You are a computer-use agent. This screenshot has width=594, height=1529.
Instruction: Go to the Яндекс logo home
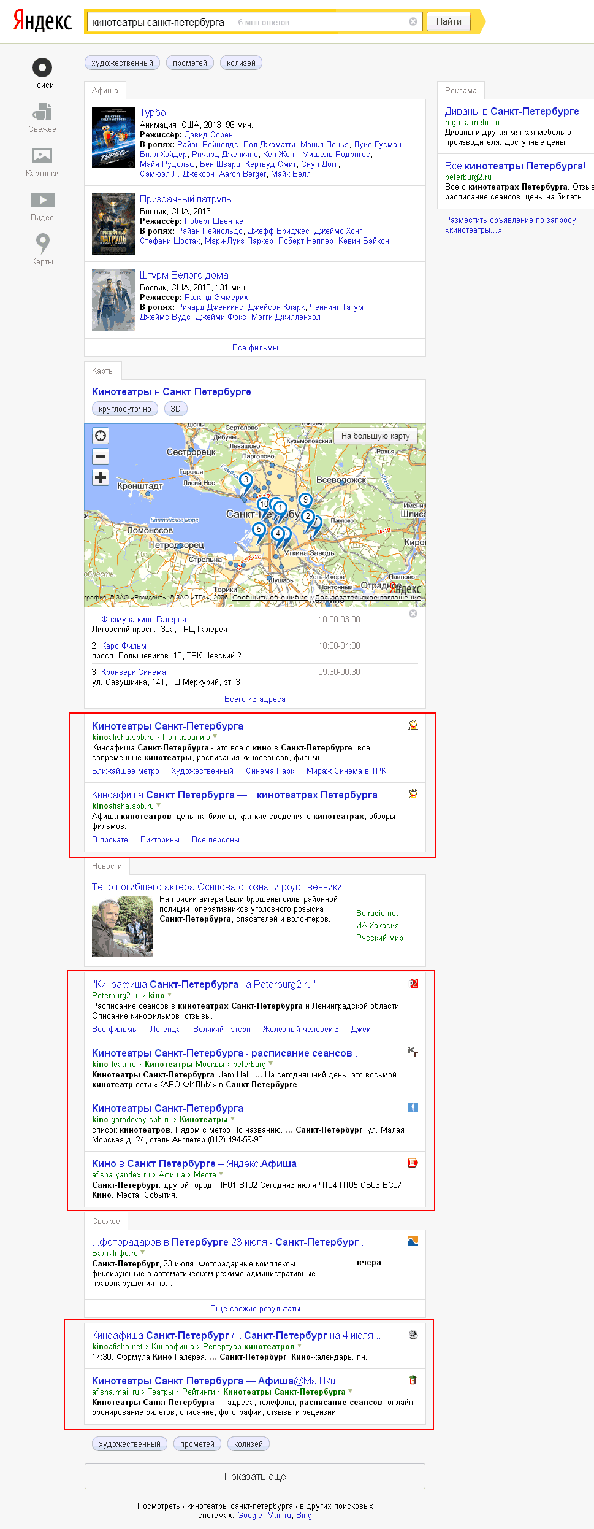(x=42, y=21)
